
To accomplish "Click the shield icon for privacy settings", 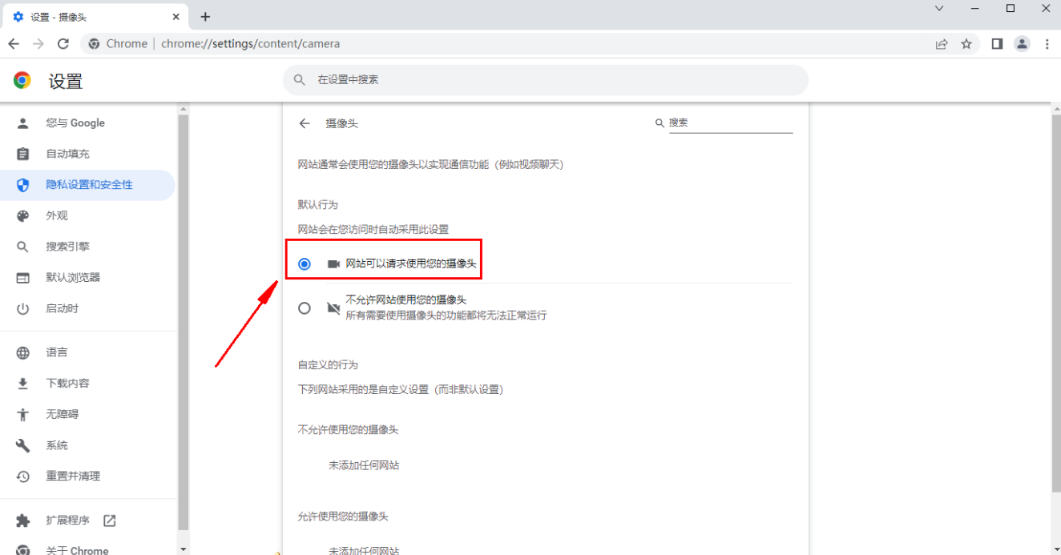I will (22, 185).
